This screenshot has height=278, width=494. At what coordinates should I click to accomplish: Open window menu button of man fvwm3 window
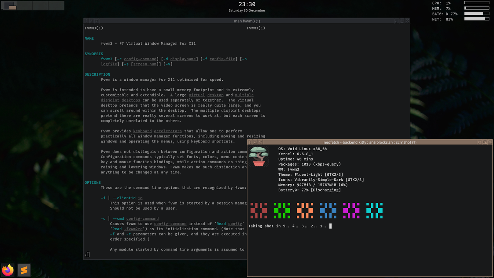tap(86, 21)
